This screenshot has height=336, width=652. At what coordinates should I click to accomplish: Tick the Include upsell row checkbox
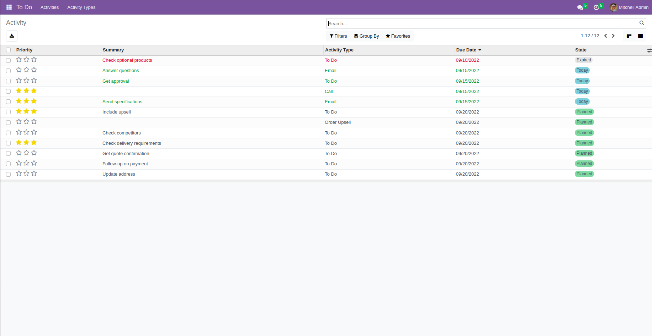pos(8,112)
